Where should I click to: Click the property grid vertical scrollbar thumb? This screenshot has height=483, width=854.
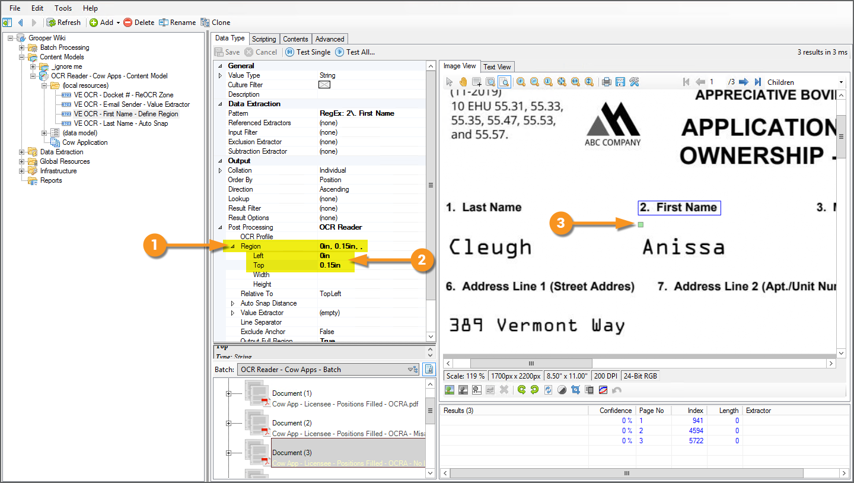point(431,185)
